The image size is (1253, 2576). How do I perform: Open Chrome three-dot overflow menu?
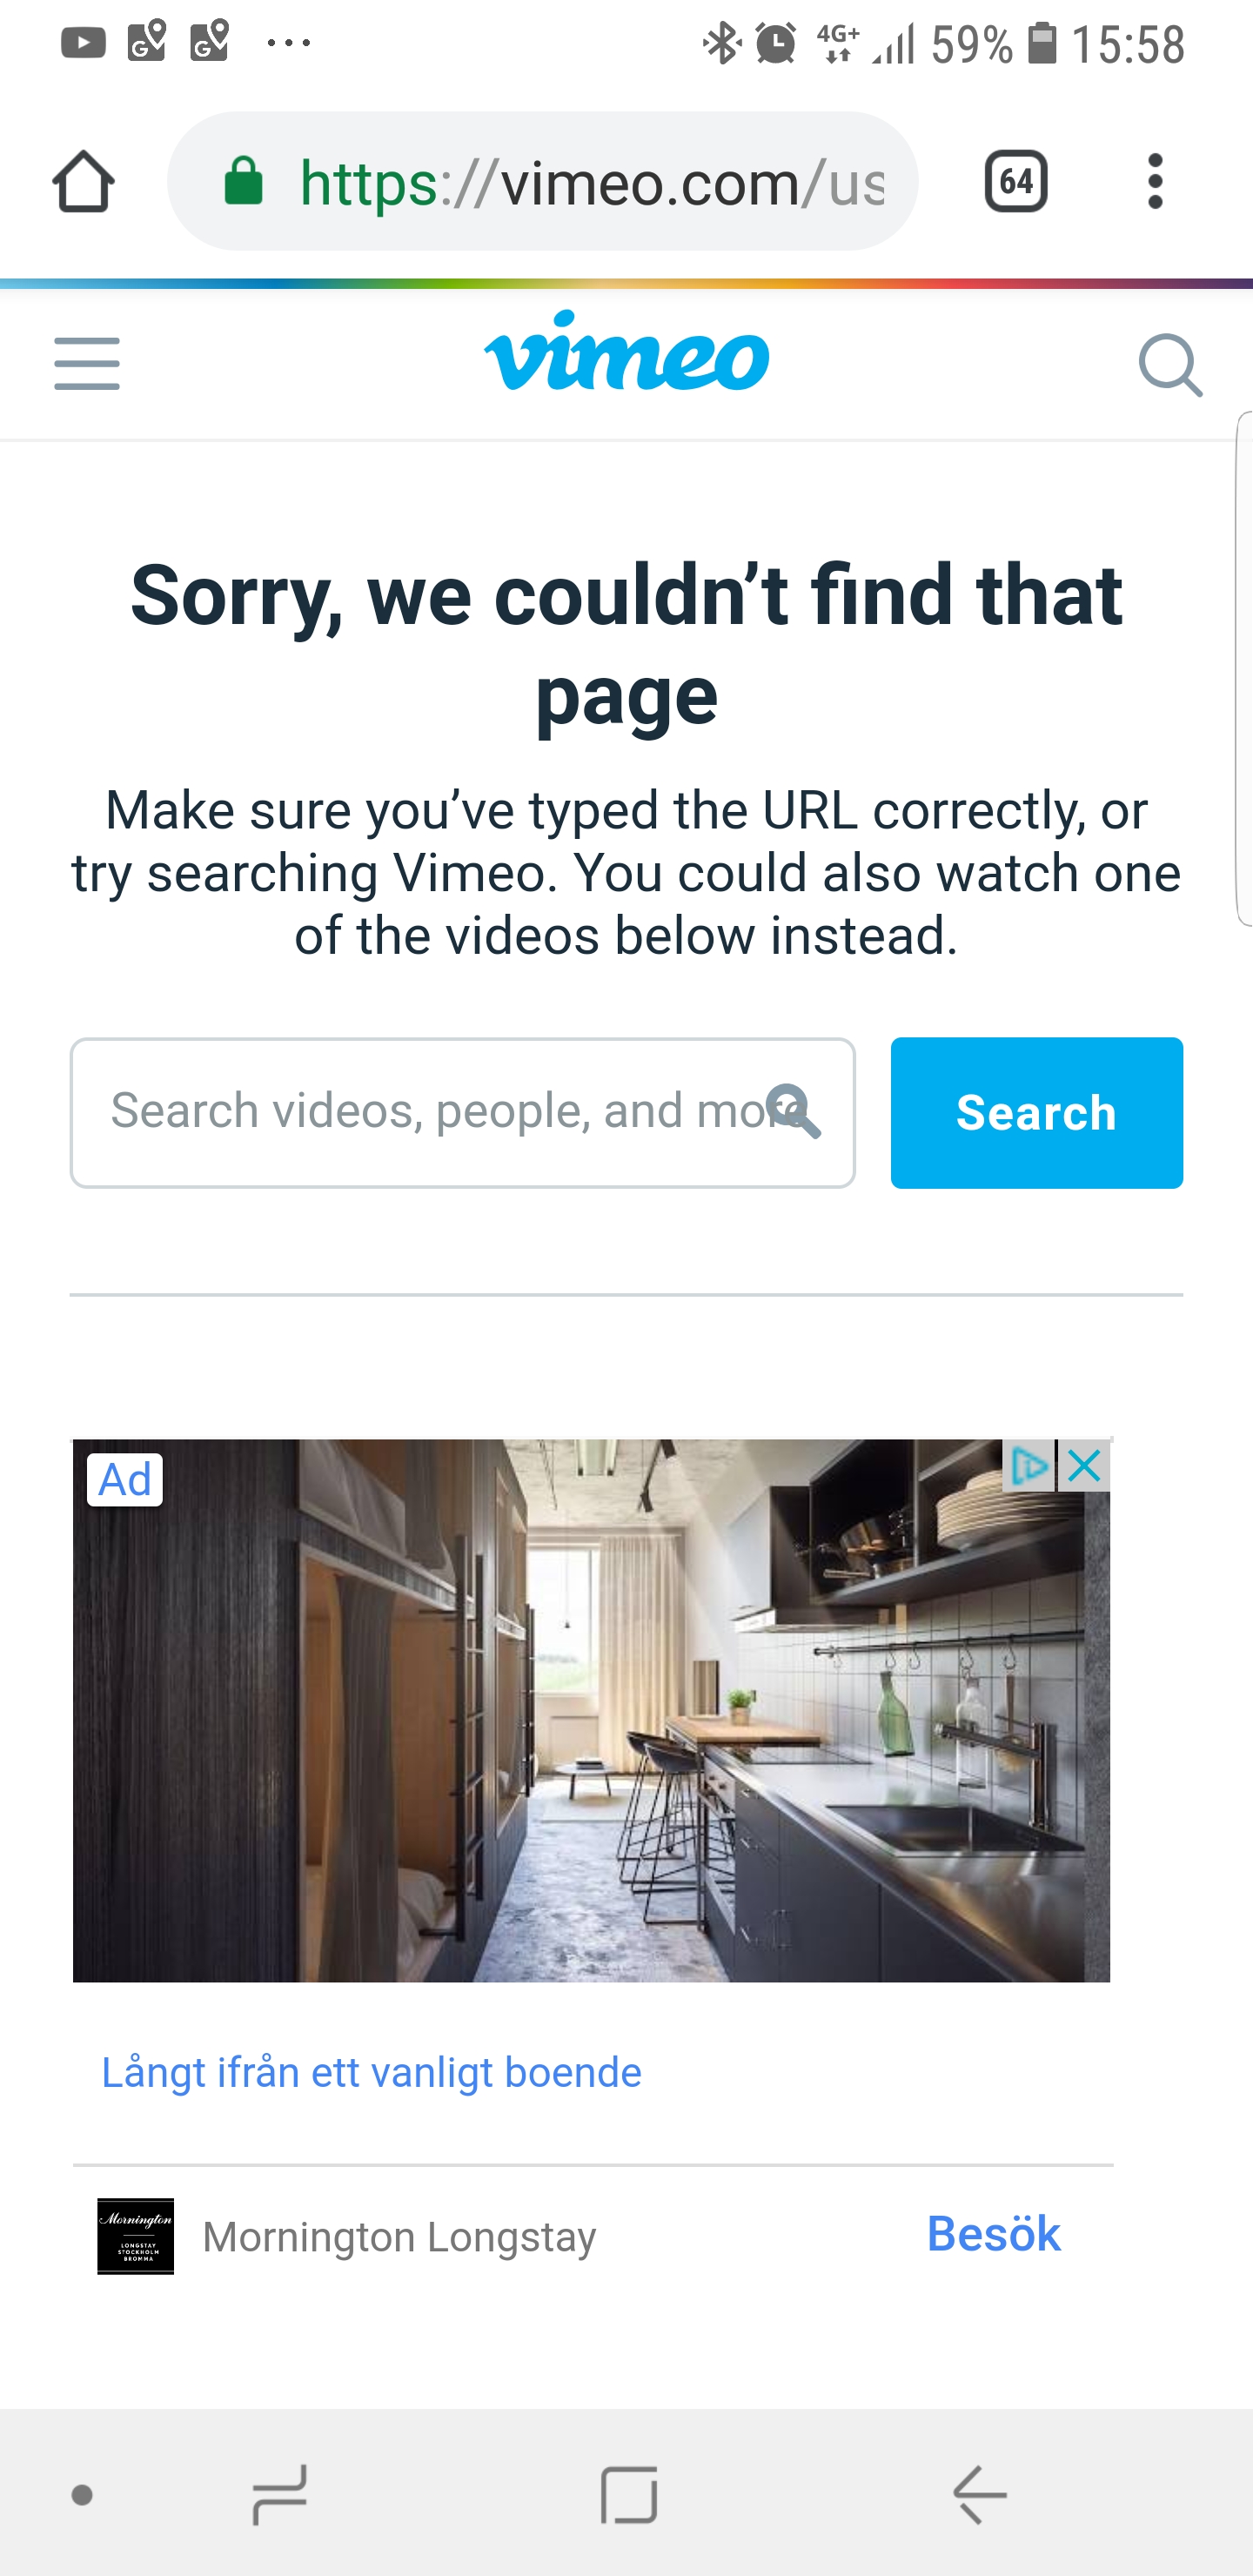[1155, 182]
